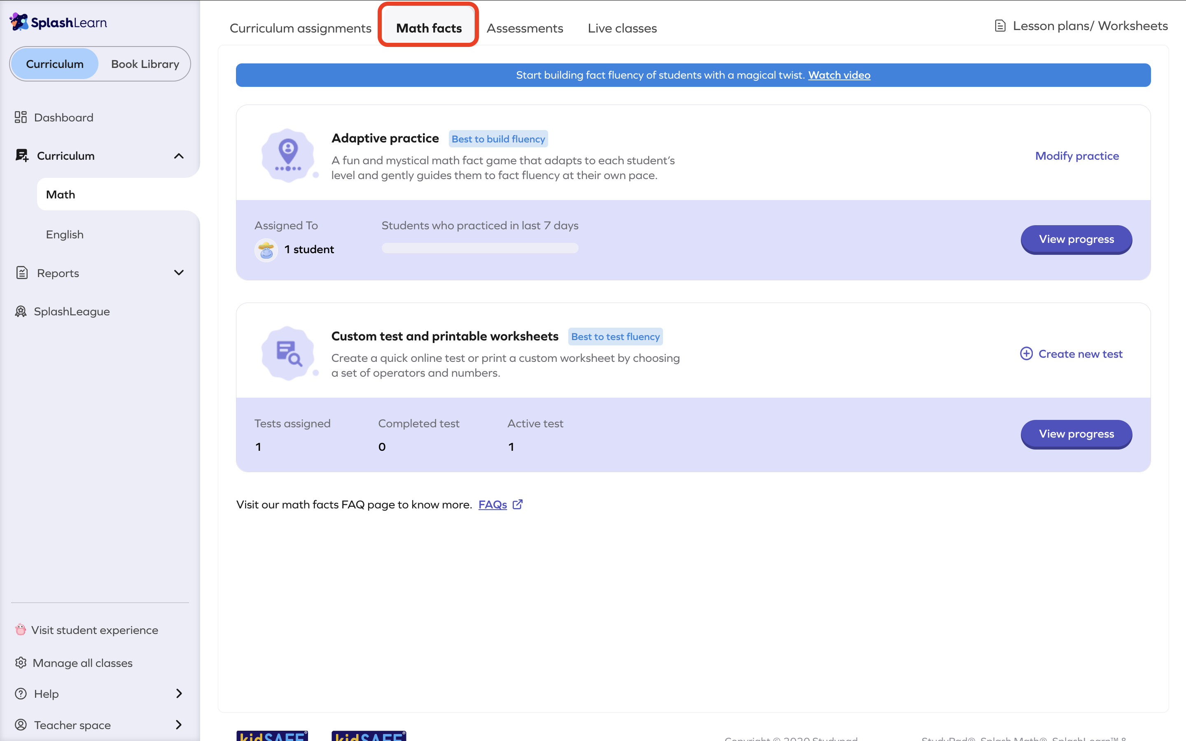Click the Active test label

(x=535, y=424)
